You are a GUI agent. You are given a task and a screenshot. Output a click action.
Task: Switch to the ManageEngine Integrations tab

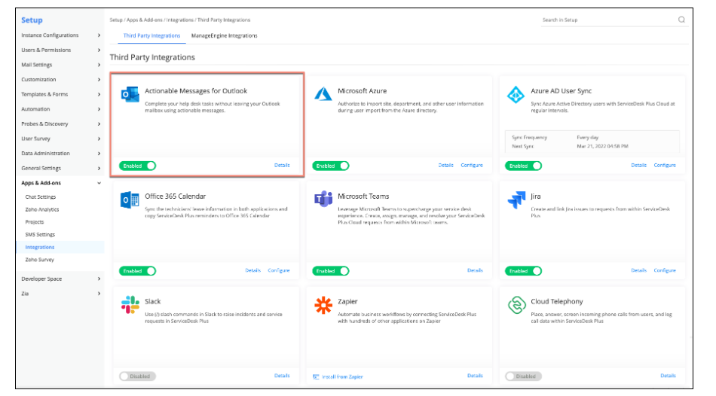point(224,35)
